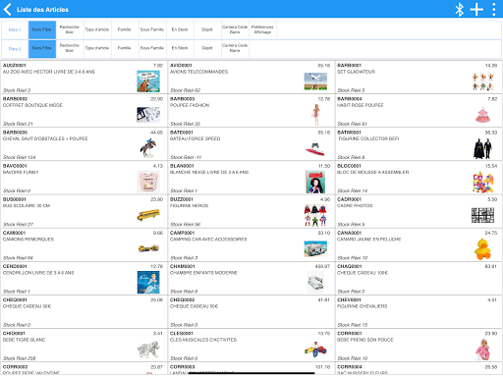This screenshot has height=377, width=503.
Task: Choose Dépôt filter in Filtre 1 row
Action: coord(207,29)
